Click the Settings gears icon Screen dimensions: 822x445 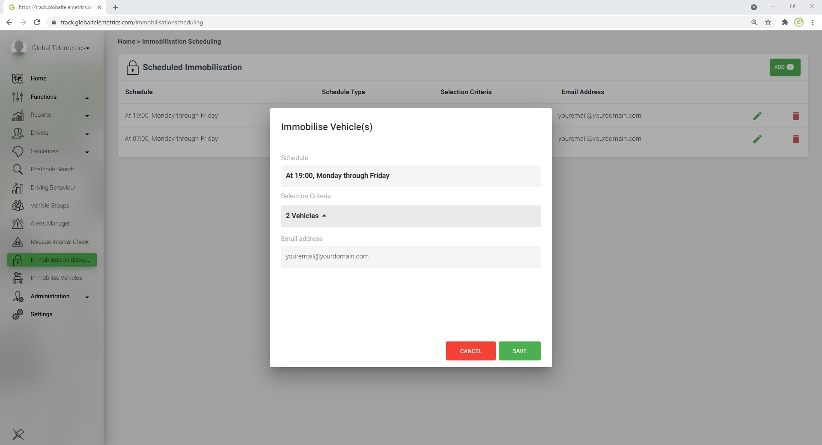pos(18,314)
